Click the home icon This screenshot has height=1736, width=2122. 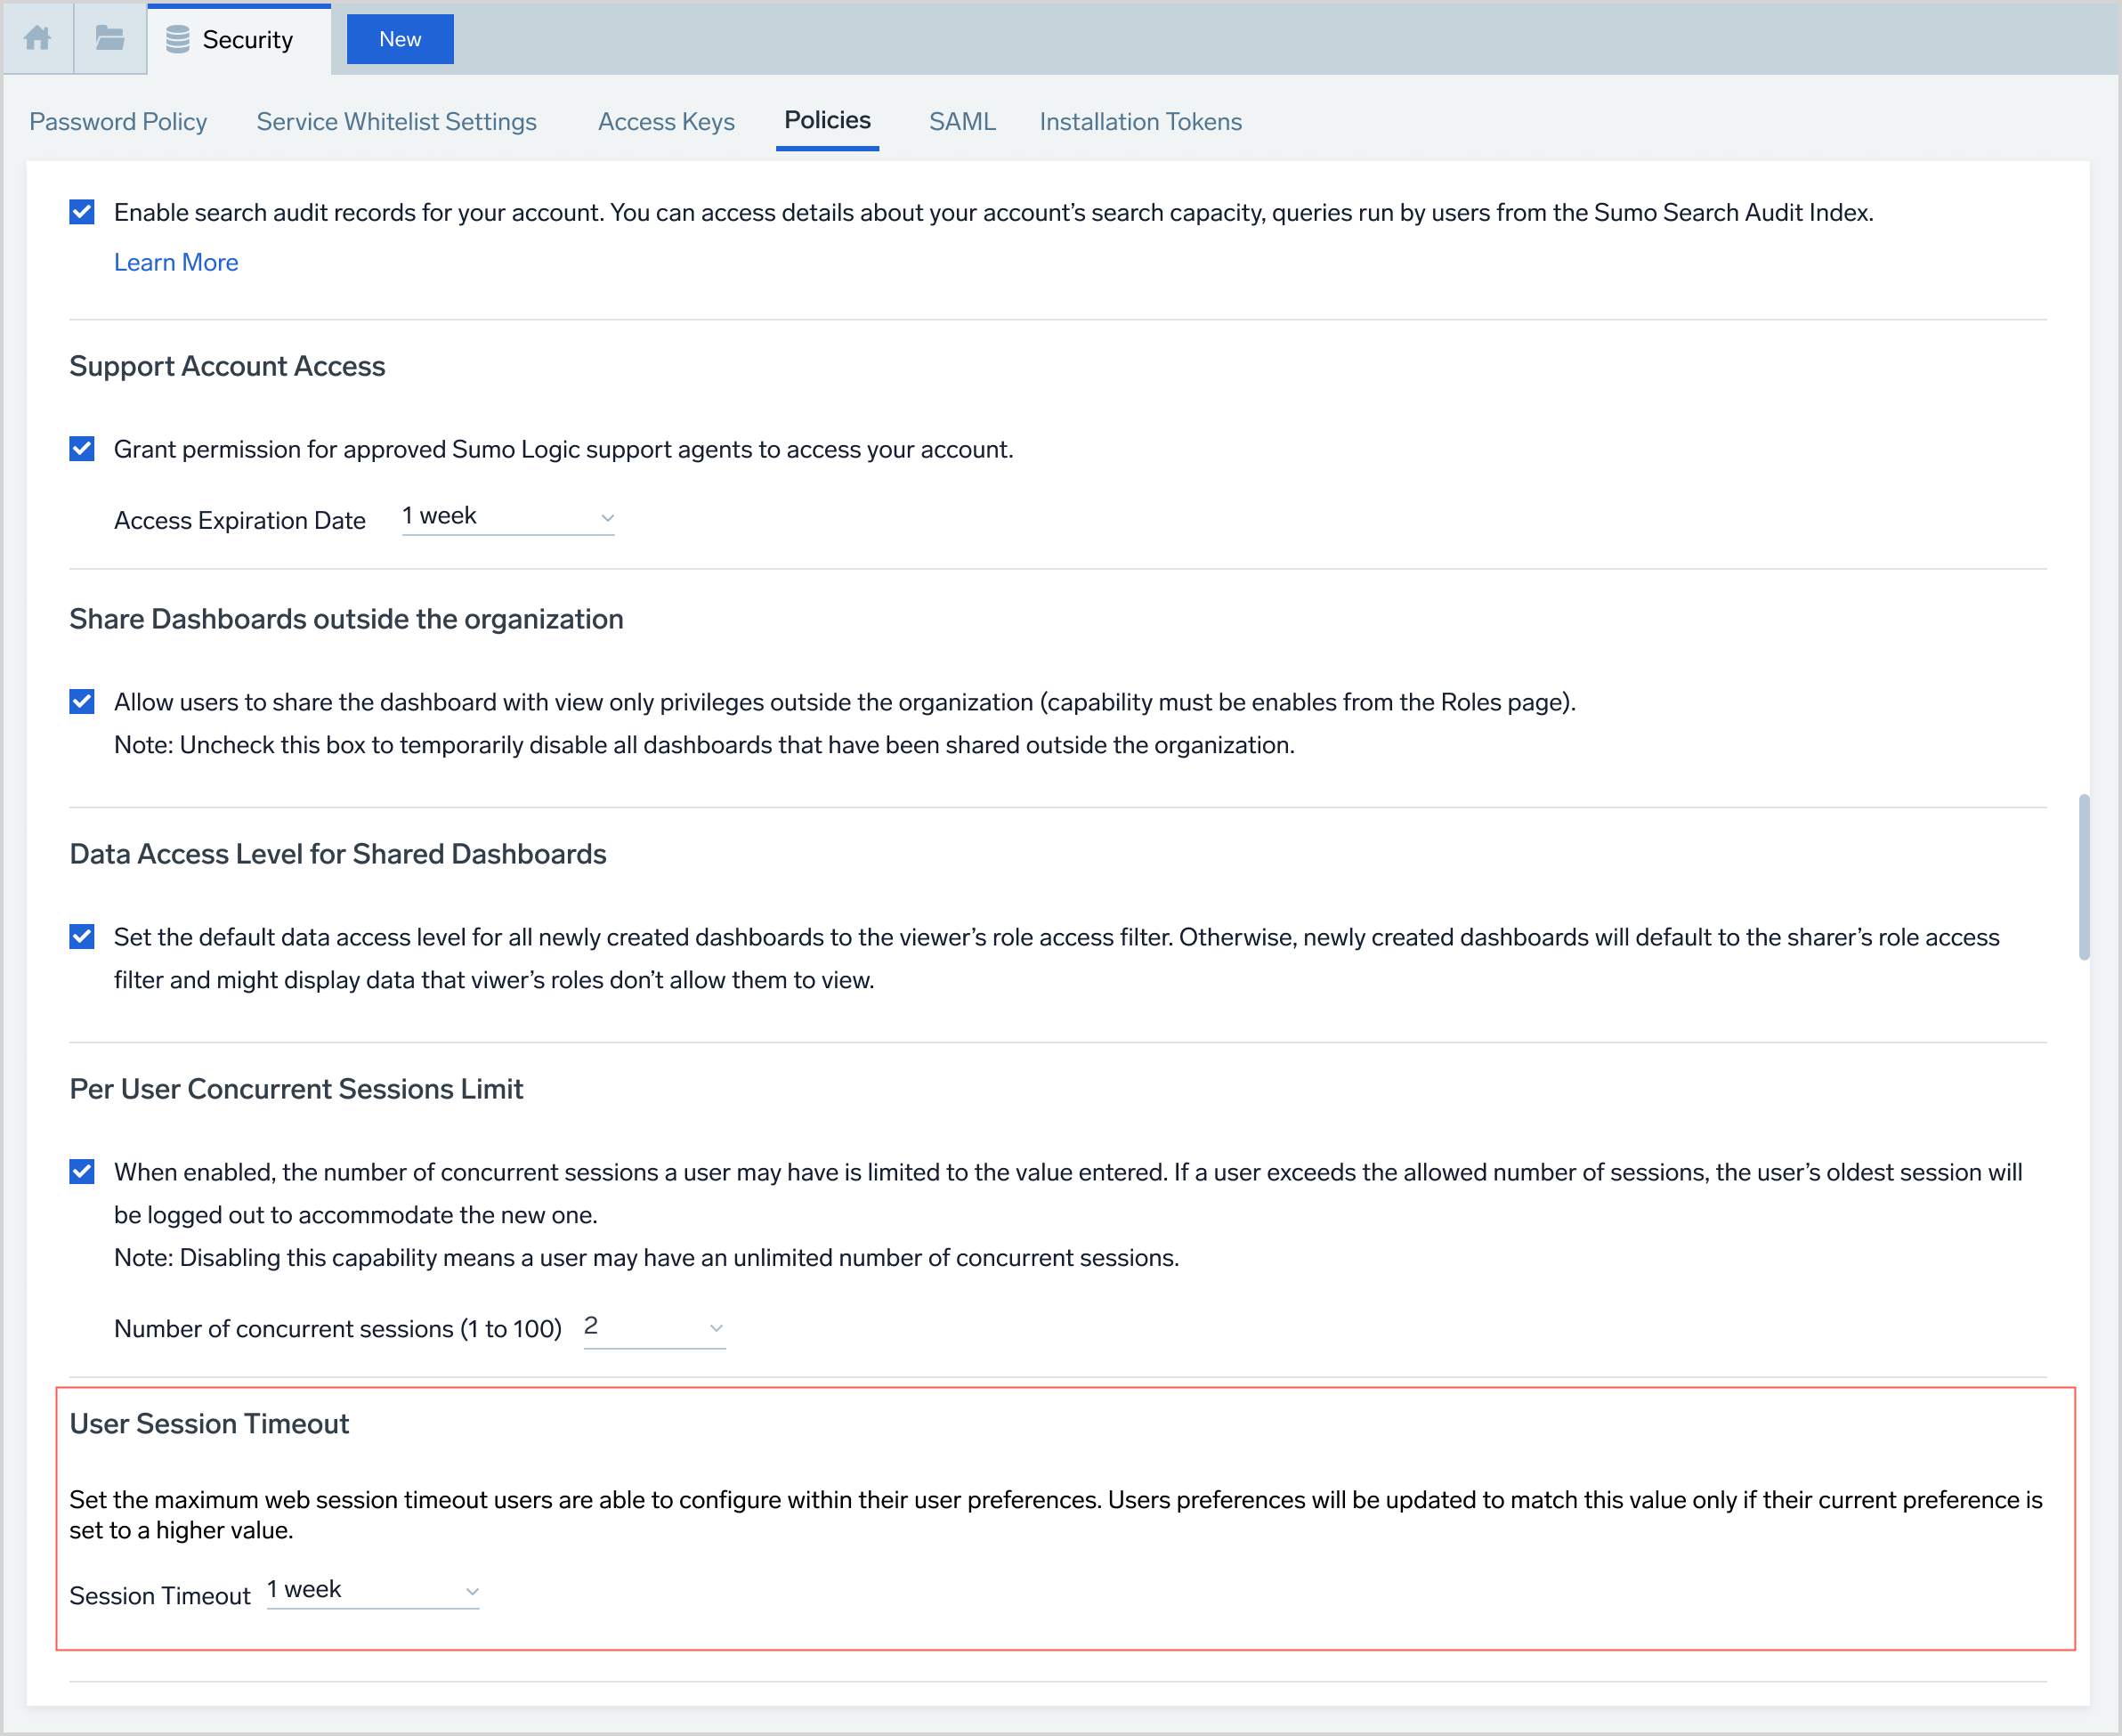(38, 39)
